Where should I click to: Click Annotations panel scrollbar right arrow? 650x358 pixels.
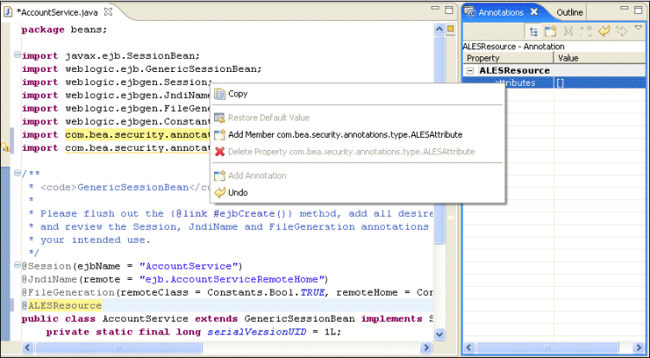coord(639,348)
